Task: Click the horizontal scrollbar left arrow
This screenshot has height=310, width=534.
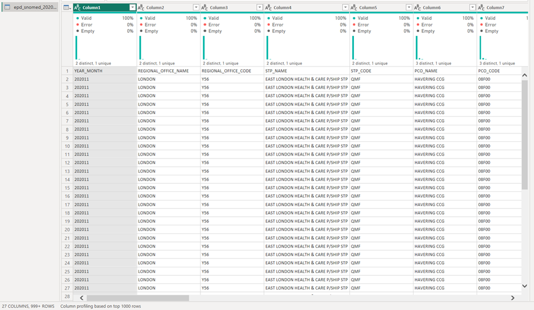Action: pyautogui.click(x=82, y=298)
